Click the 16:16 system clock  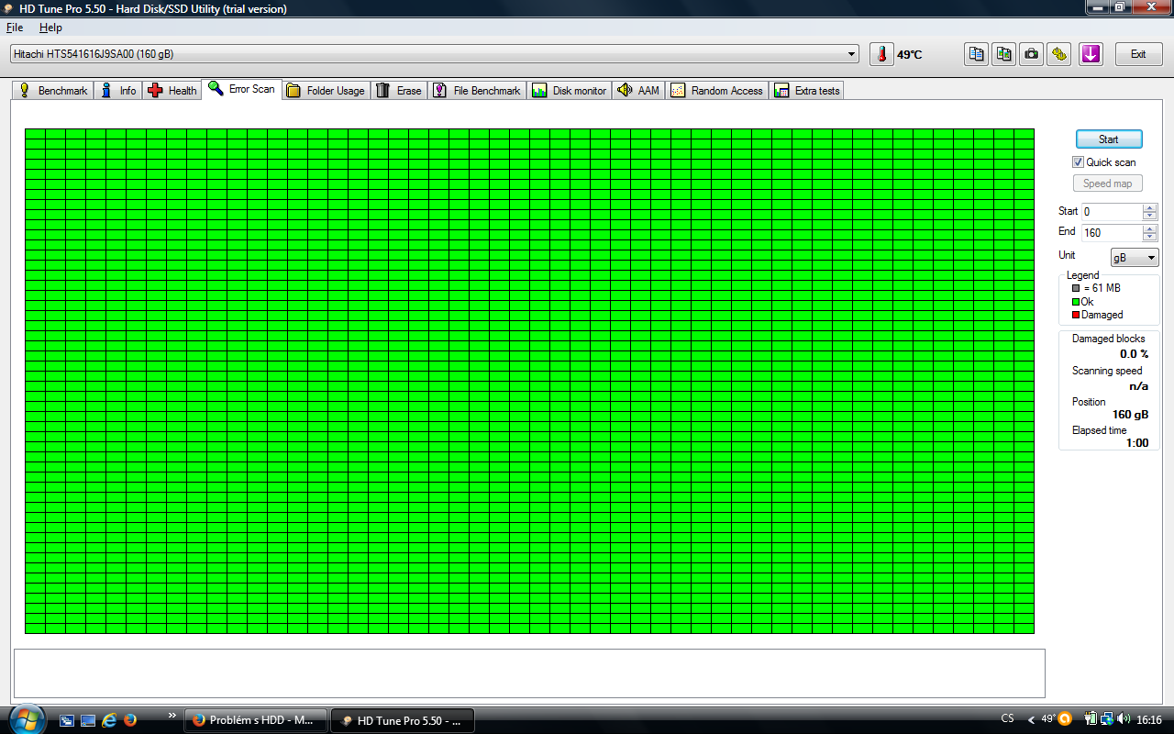pyautogui.click(x=1149, y=720)
